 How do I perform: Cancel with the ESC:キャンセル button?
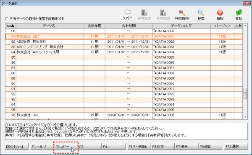pyautogui.click(x=17, y=147)
